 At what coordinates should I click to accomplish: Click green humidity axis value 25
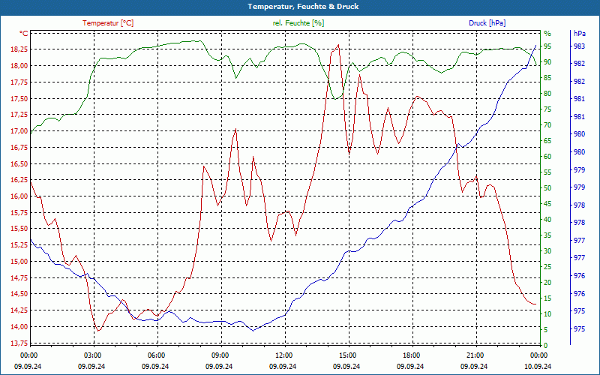click(x=547, y=267)
